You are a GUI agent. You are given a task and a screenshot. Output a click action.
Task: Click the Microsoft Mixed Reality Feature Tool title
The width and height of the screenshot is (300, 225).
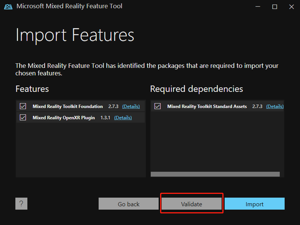coord(69,6)
